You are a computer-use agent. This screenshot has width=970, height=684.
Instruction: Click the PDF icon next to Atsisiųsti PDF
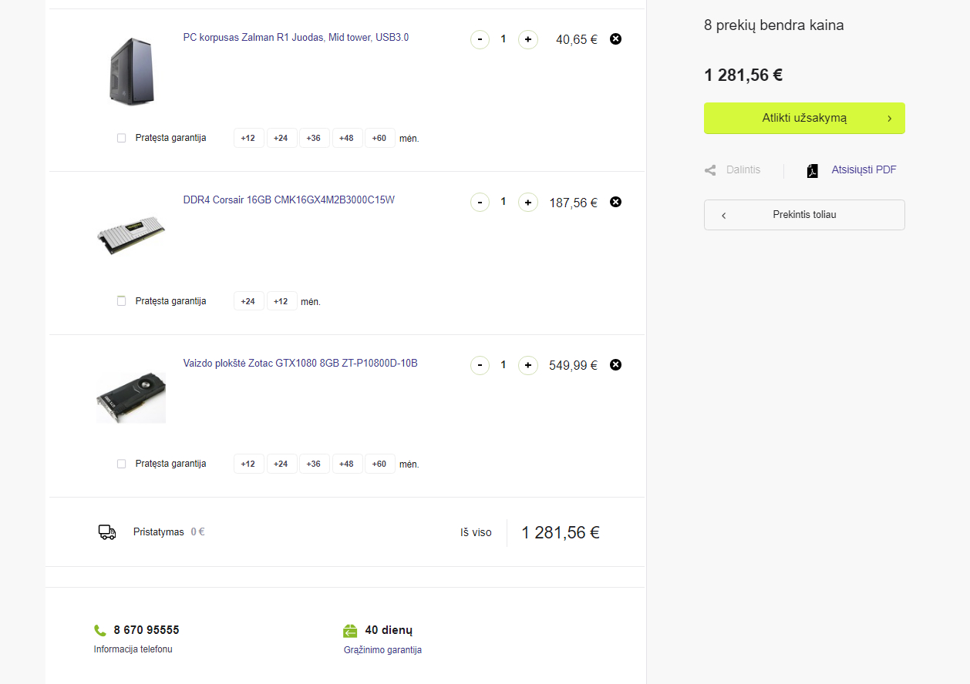tap(812, 171)
